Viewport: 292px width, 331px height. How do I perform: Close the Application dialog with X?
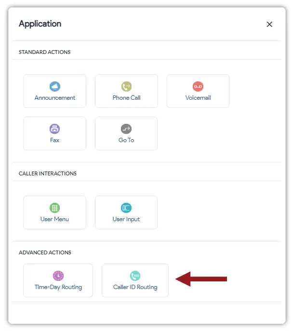point(269,25)
